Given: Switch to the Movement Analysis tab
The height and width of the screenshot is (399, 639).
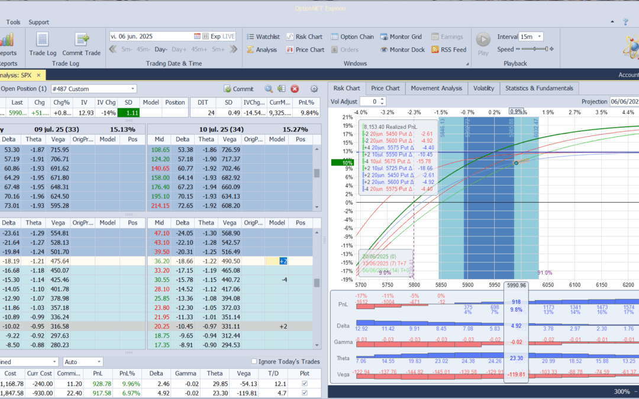Looking at the screenshot, I should point(437,88).
